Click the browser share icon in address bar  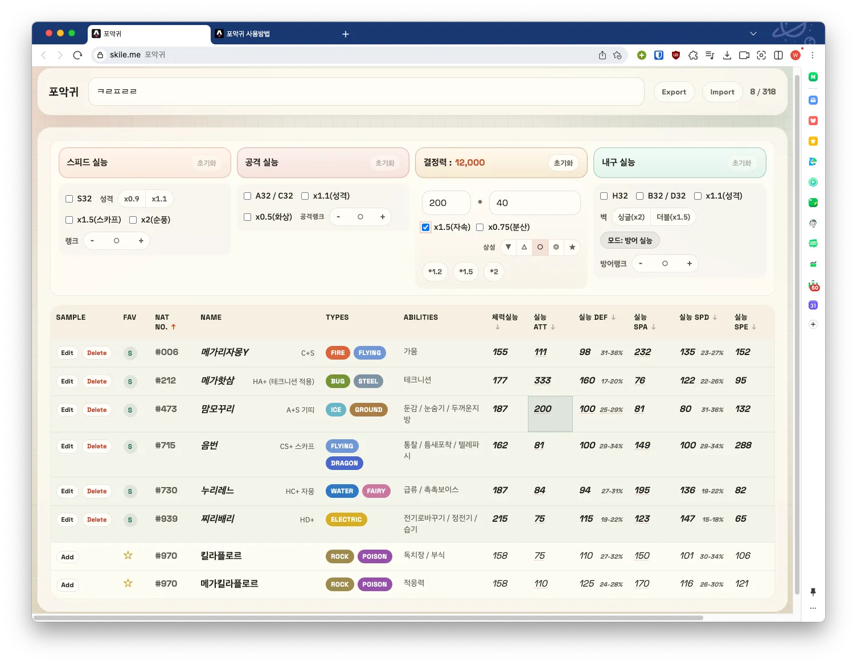click(x=602, y=55)
